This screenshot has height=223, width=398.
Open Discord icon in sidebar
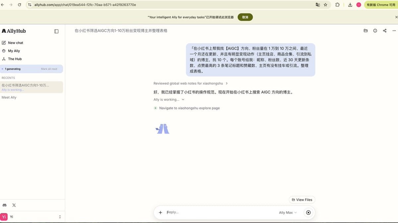point(5,205)
